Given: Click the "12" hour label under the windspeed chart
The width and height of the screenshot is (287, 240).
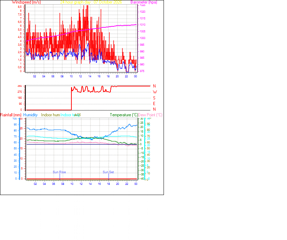Looking at the screenshot, I should (81, 77).
